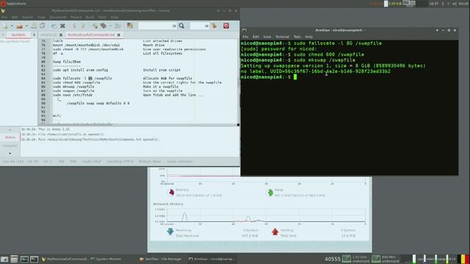
Task: Open dropdown arrow beside Build icon
Action: click(x=110, y=26)
